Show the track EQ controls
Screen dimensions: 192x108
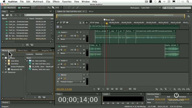67,22
